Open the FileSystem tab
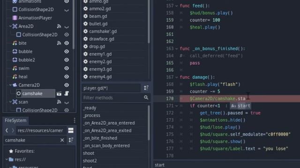 (x=15, y=120)
